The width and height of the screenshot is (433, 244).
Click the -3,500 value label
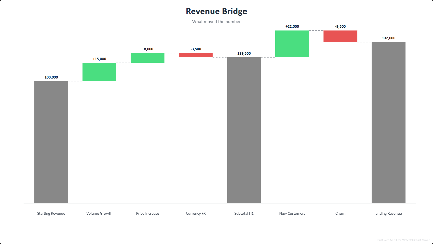pos(196,49)
